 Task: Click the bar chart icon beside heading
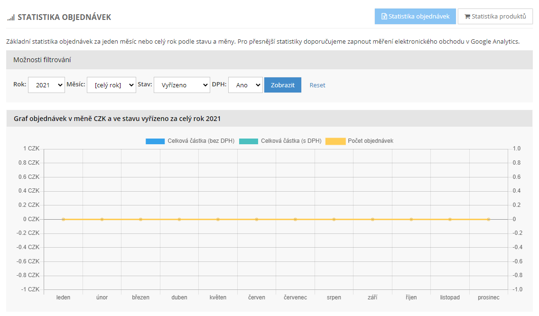click(11, 18)
